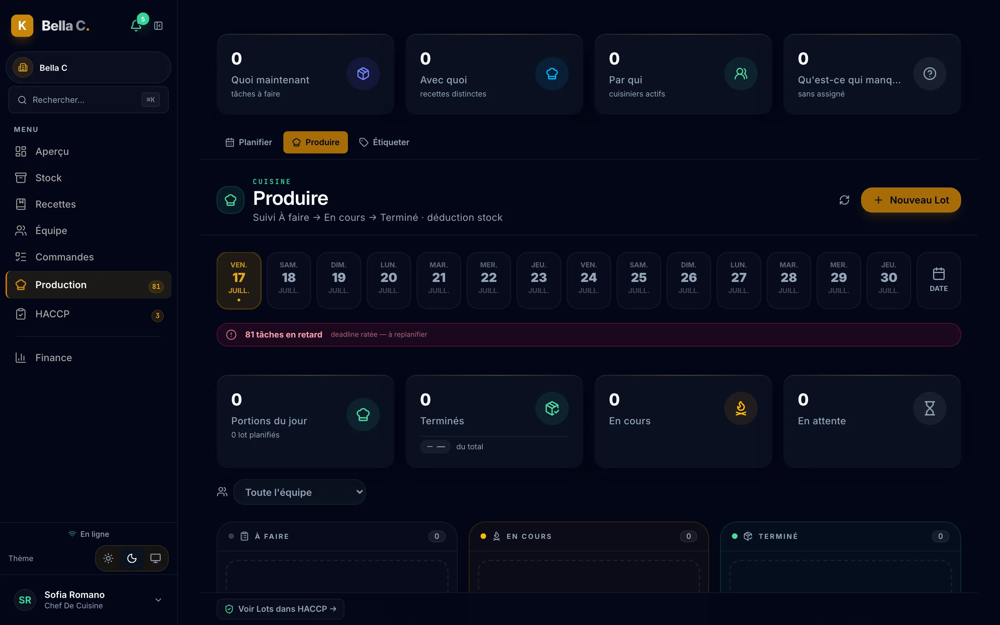
Task: Select date Dim. 26 Juill.
Action: coord(689,280)
